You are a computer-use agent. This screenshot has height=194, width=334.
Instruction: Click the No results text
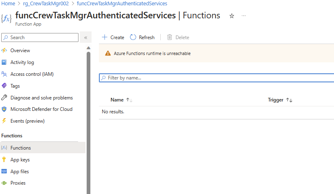click(x=113, y=112)
